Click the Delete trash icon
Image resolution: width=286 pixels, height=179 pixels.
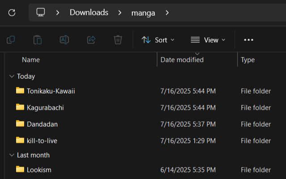pyautogui.click(x=118, y=40)
